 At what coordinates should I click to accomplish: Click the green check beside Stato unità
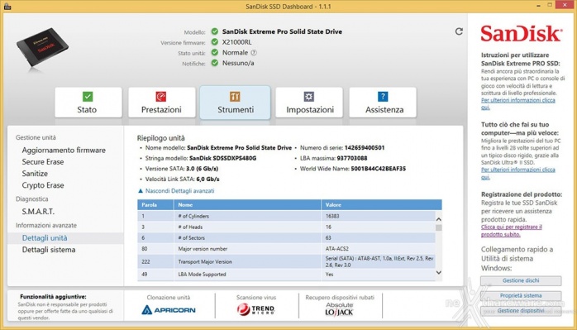[215, 52]
